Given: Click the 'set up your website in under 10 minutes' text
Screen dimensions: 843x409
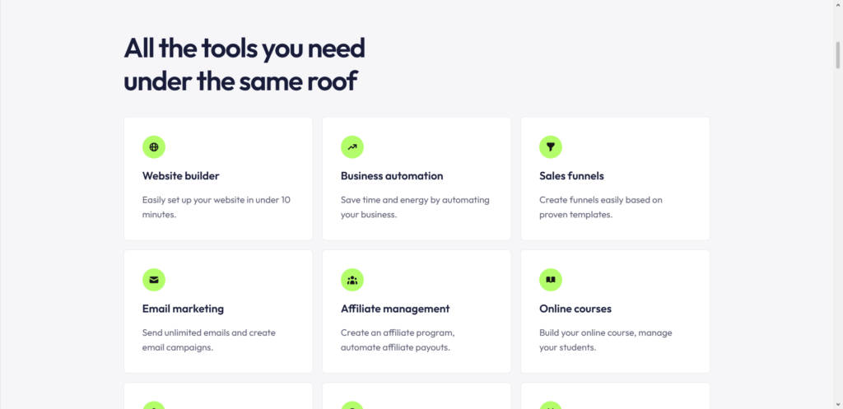Looking at the screenshot, I should click(x=216, y=207).
